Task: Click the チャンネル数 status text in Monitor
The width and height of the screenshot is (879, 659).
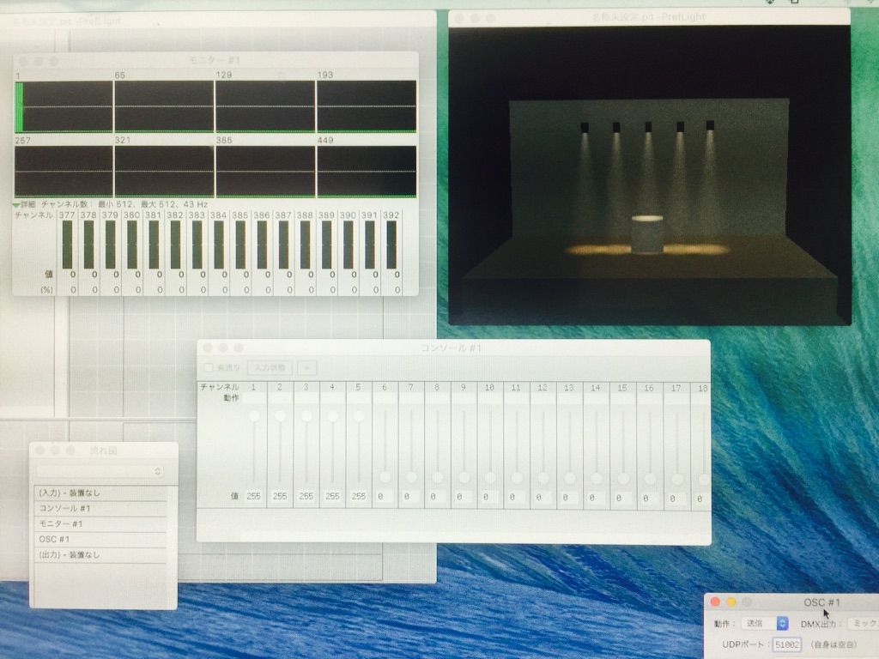Action: pyautogui.click(x=124, y=204)
